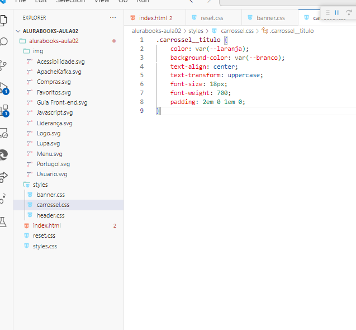356x330 pixels.
Task: Click the problems count 2 beside index.html
Action: (x=115, y=225)
